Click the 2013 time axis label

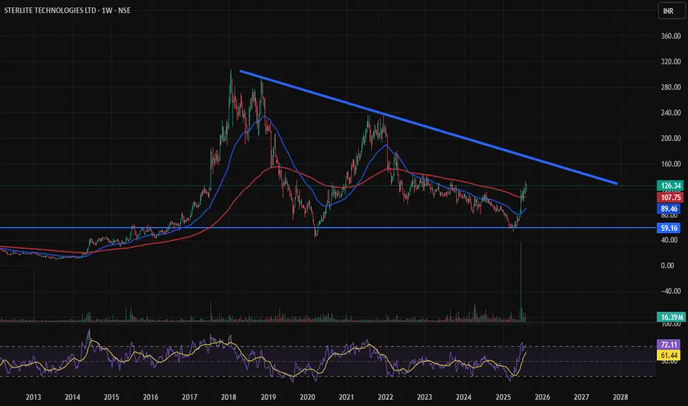tap(33, 397)
